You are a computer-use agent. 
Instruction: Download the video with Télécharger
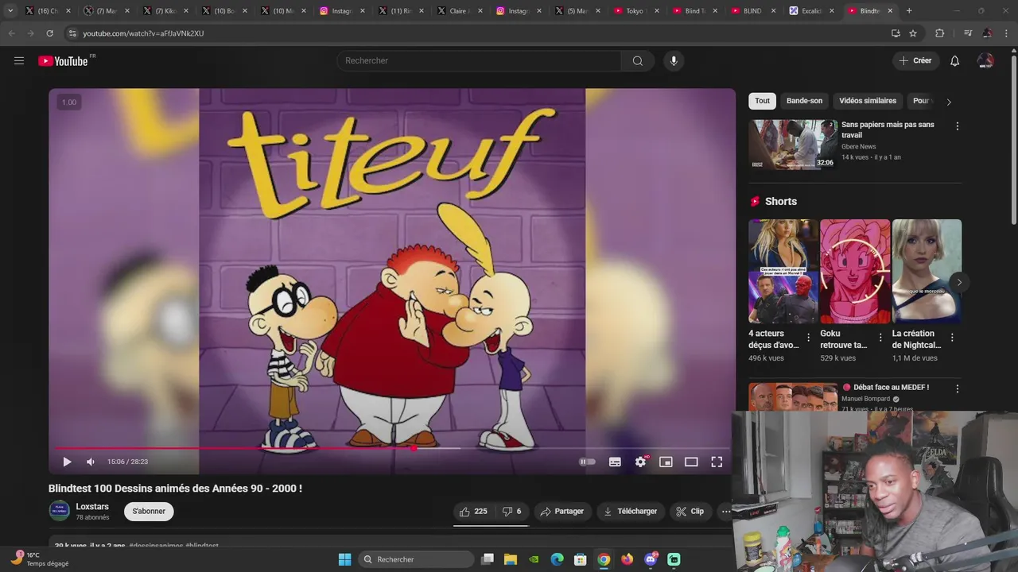pyautogui.click(x=630, y=512)
